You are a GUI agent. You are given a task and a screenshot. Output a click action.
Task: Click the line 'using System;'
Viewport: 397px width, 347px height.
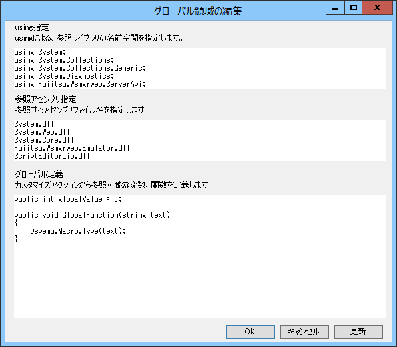click(x=40, y=52)
